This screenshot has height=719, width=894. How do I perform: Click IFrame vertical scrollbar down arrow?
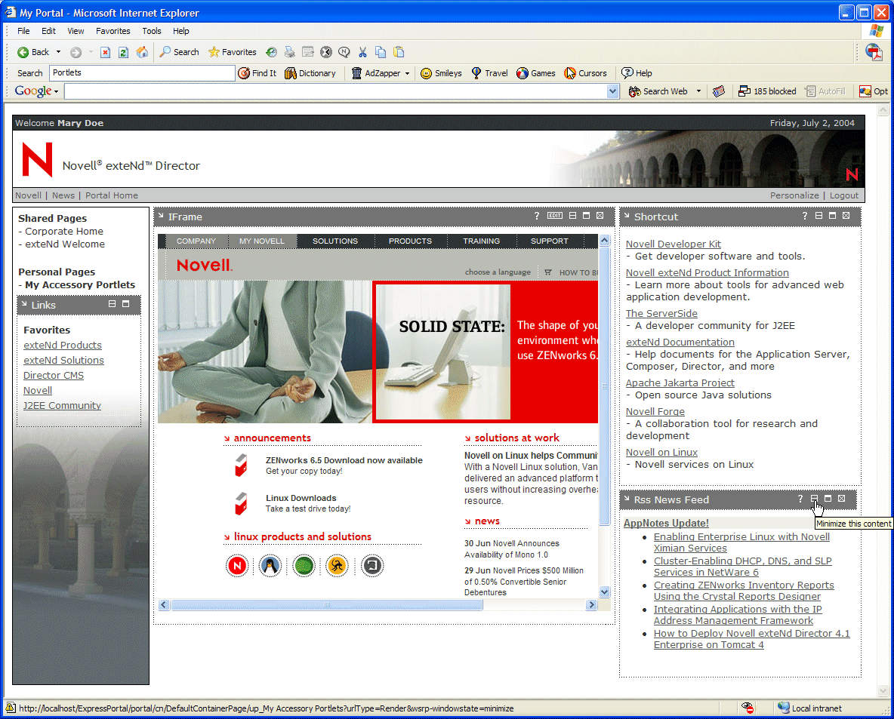coord(604,592)
